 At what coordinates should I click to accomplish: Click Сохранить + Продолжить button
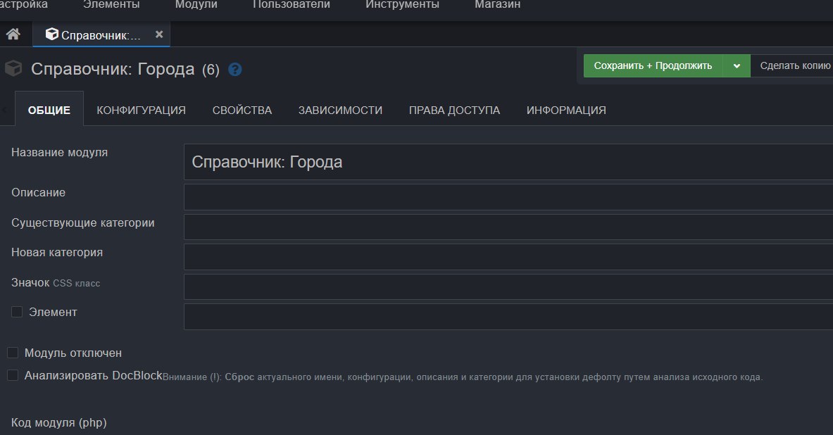point(653,66)
